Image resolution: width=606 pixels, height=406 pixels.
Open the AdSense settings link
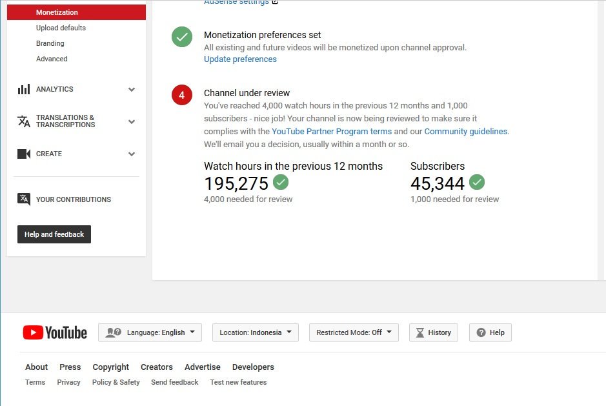click(x=236, y=3)
